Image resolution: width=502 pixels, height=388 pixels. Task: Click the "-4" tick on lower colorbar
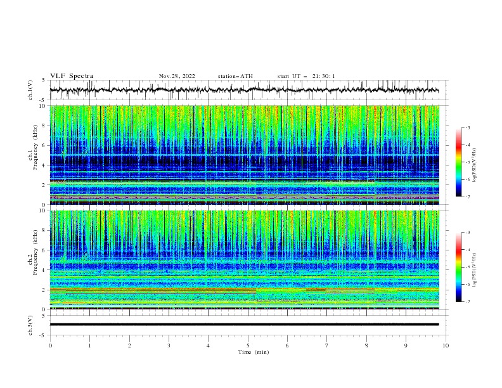click(x=467, y=250)
